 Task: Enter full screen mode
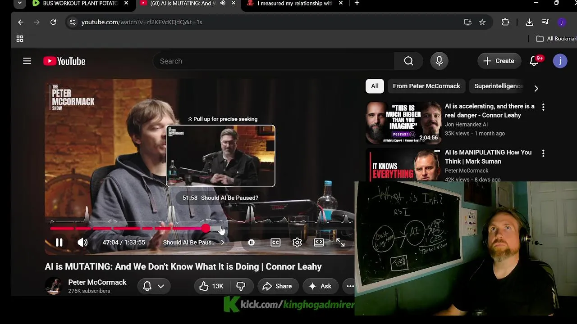(340, 243)
